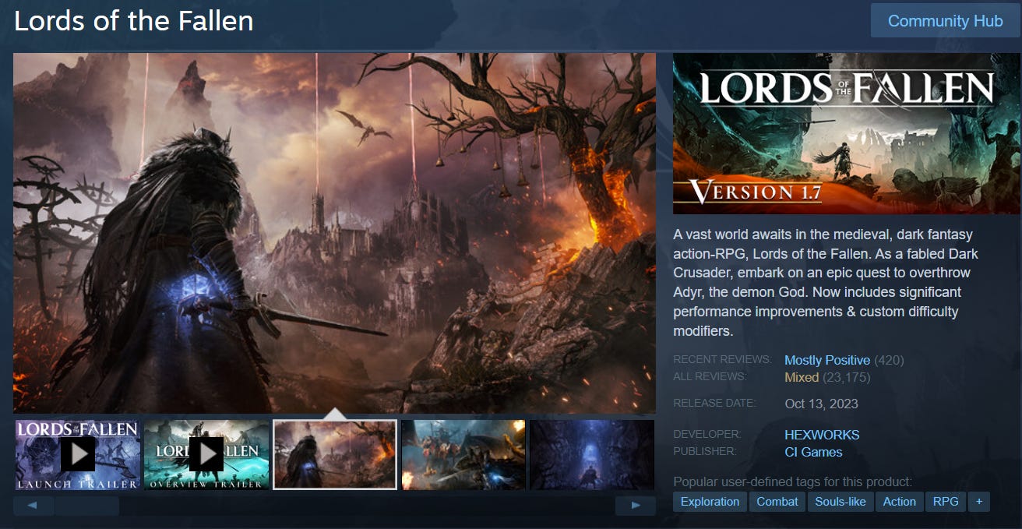Select the highlighted dark crusader screenshot thumbnail
Viewport: 1022px width, 529px height.
(x=335, y=455)
